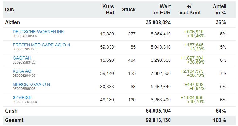The image size is (238, 126).
Task: Click the Stück column header
Action: tap(129, 9)
